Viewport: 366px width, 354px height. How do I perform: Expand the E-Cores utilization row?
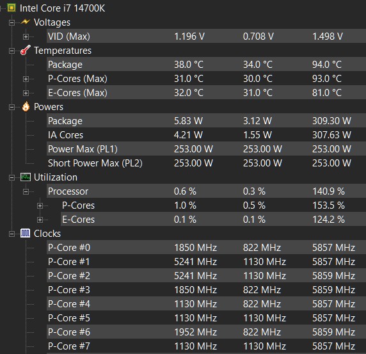pyautogui.click(x=40, y=220)
